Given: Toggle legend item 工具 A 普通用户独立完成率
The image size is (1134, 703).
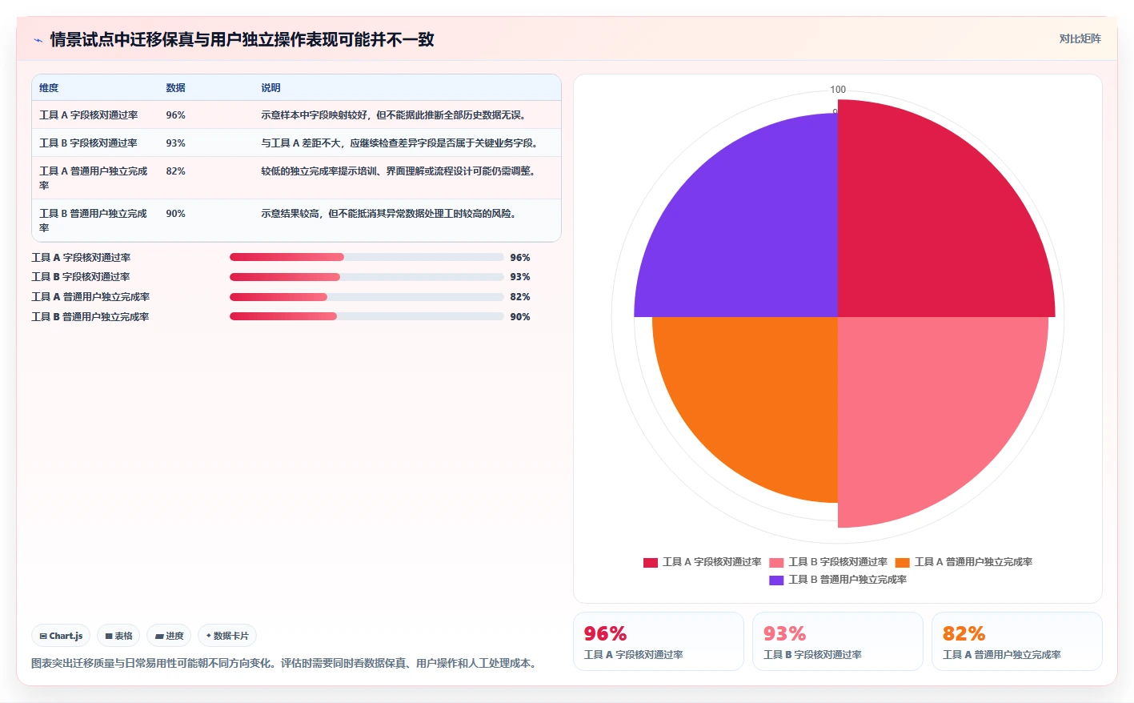Looking at the screenshot, I should 964,562.
